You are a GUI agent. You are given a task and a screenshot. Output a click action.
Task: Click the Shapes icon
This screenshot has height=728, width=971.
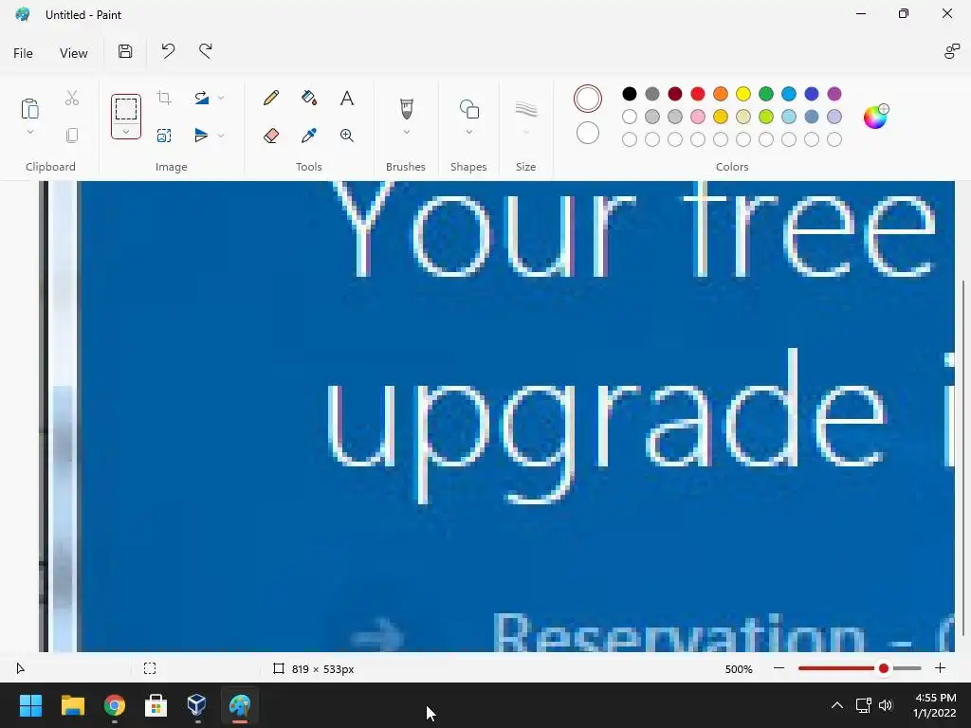coord(468,109)
